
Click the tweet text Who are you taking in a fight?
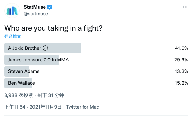[53, 28]
